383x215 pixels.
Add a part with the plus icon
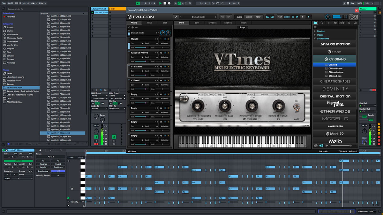pyautogui.click(x=133, y=27)
